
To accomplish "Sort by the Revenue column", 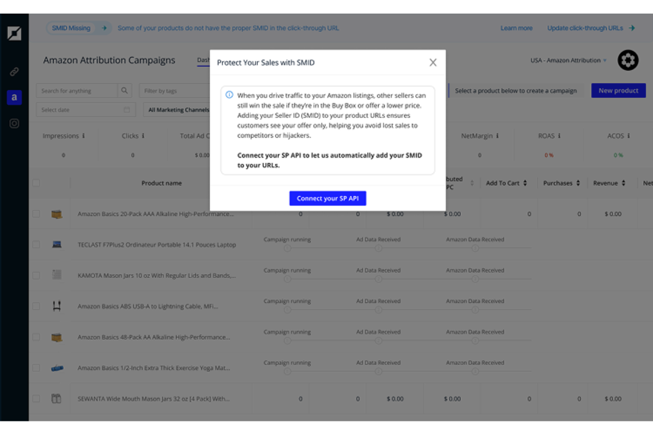I will point(609,183).
